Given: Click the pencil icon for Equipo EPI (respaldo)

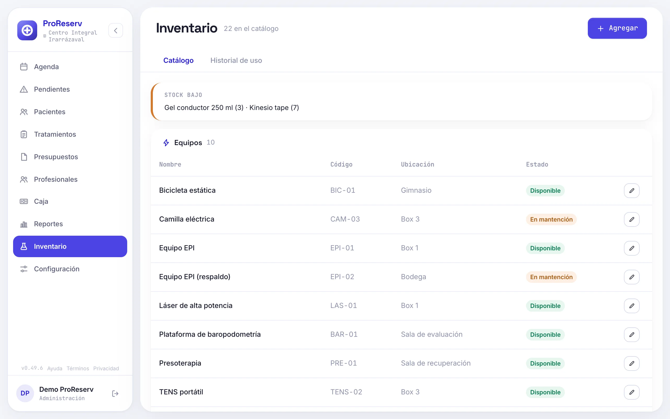Looking at the screenshot, I should [632, 277].
